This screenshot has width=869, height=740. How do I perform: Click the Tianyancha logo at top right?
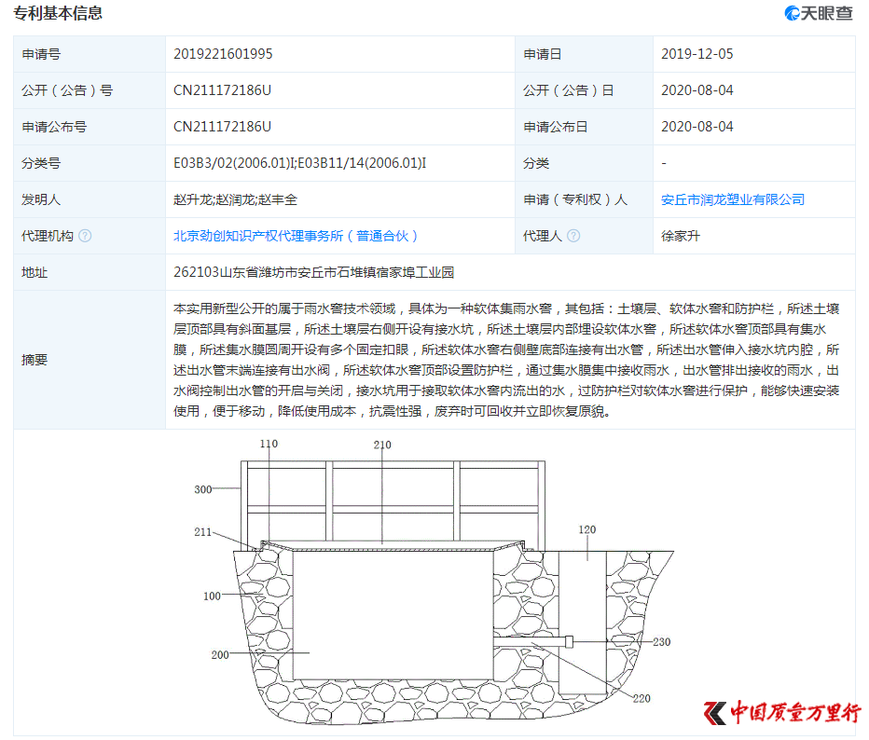click(x=818, y=13)
